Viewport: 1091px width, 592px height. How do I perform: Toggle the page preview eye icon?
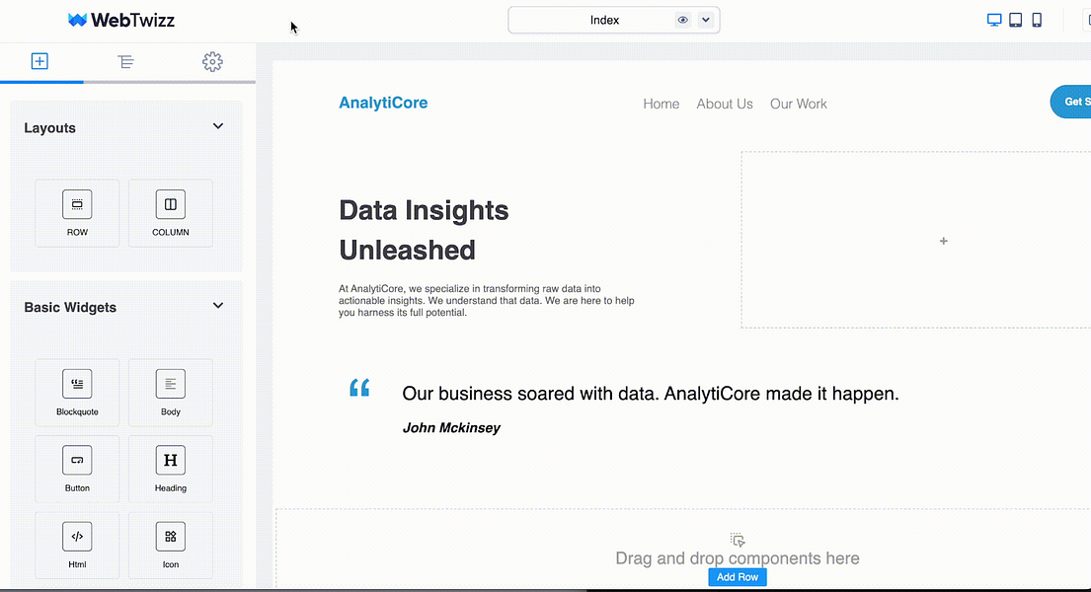click(x=682, y=20)
